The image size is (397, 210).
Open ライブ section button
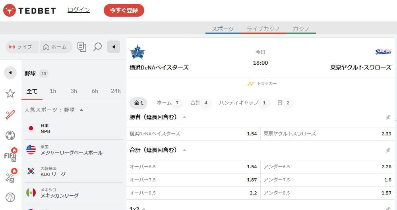(x=22, y=47)
